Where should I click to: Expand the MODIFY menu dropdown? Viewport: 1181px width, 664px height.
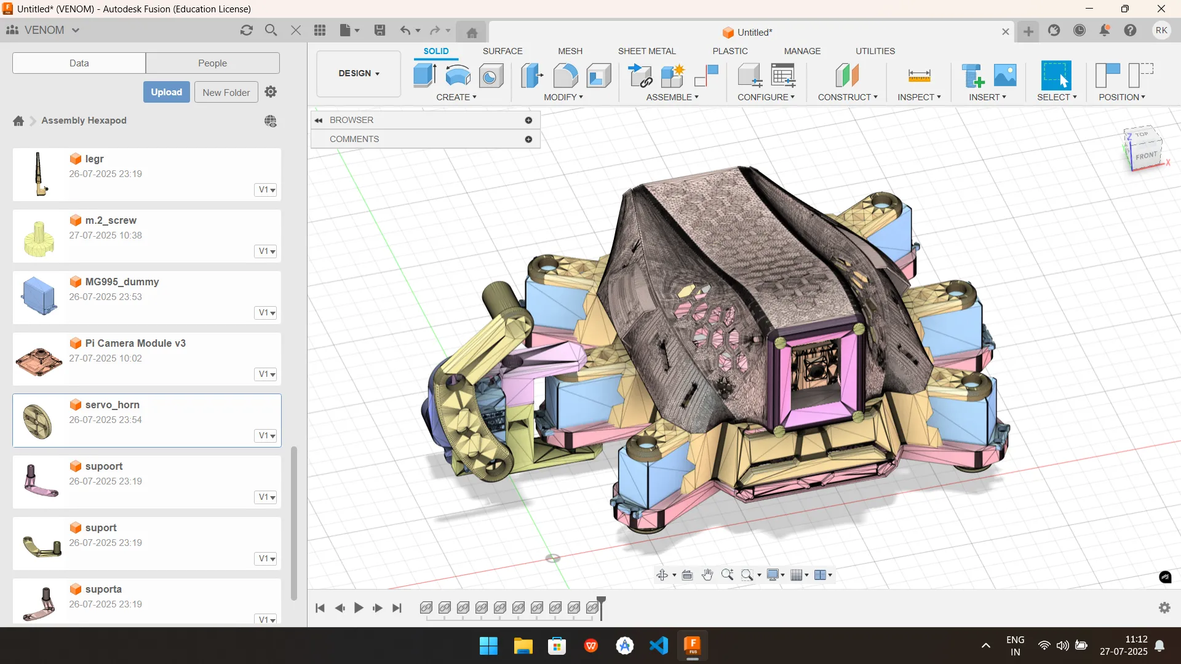coord(563,97)
